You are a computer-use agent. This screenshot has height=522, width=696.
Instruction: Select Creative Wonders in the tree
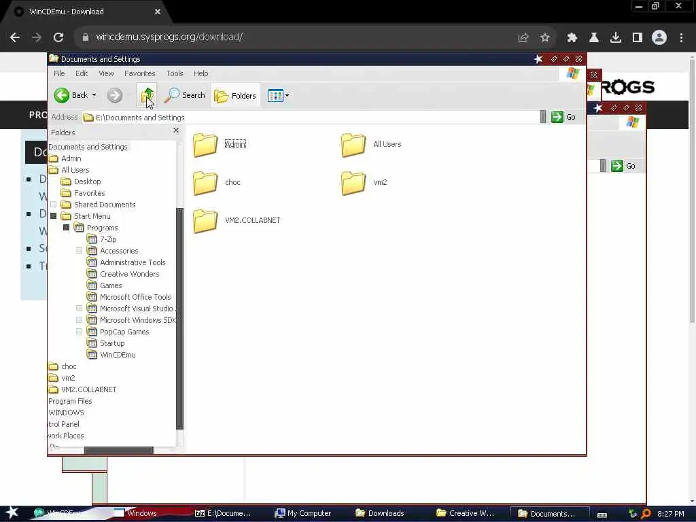point(129,274)
